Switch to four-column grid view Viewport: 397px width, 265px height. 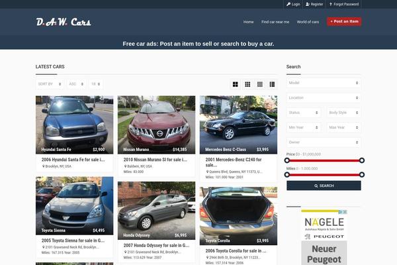(260, 84)
